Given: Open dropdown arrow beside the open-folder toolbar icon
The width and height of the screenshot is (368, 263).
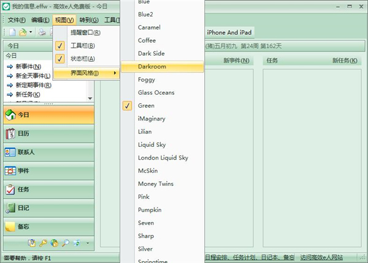Looking at the screenshot, I should click(x=31, y=32).
